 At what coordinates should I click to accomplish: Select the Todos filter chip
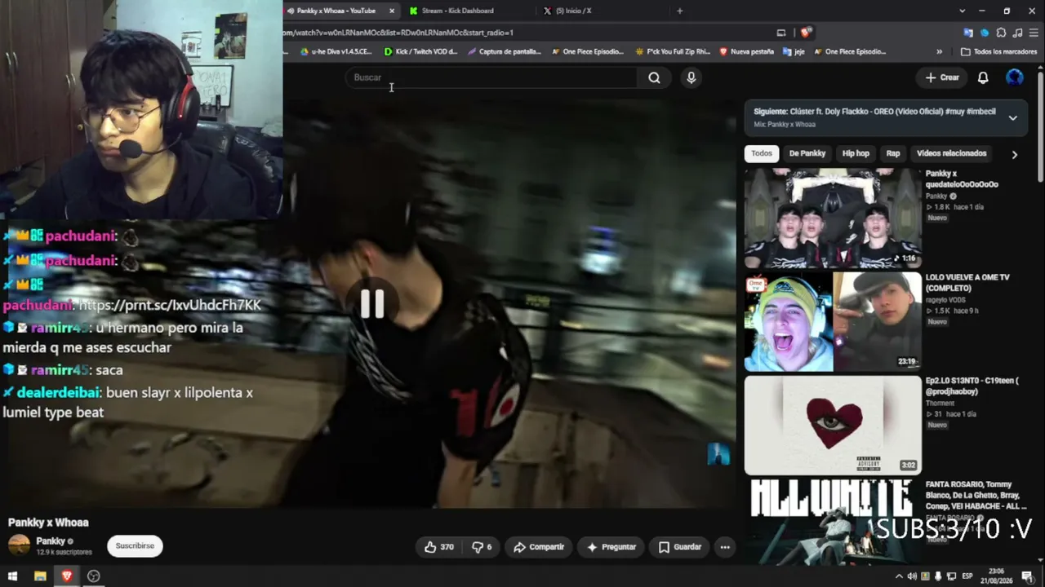pyautogui.click(x=762, y=153)
